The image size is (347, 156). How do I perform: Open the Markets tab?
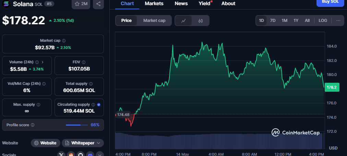(154, 3)
